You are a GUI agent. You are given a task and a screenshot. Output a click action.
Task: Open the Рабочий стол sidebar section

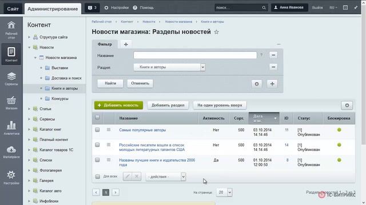(11, 30)
